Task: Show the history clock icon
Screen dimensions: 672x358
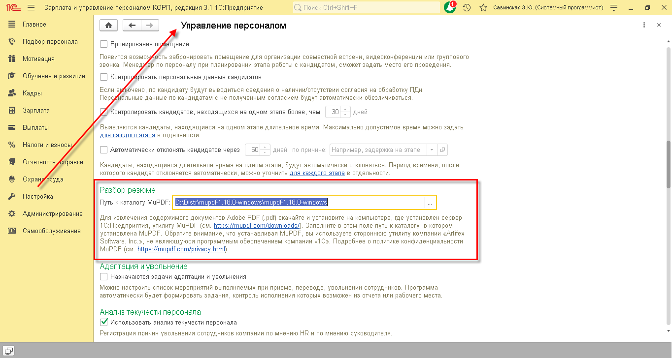Action: [467, 8]
